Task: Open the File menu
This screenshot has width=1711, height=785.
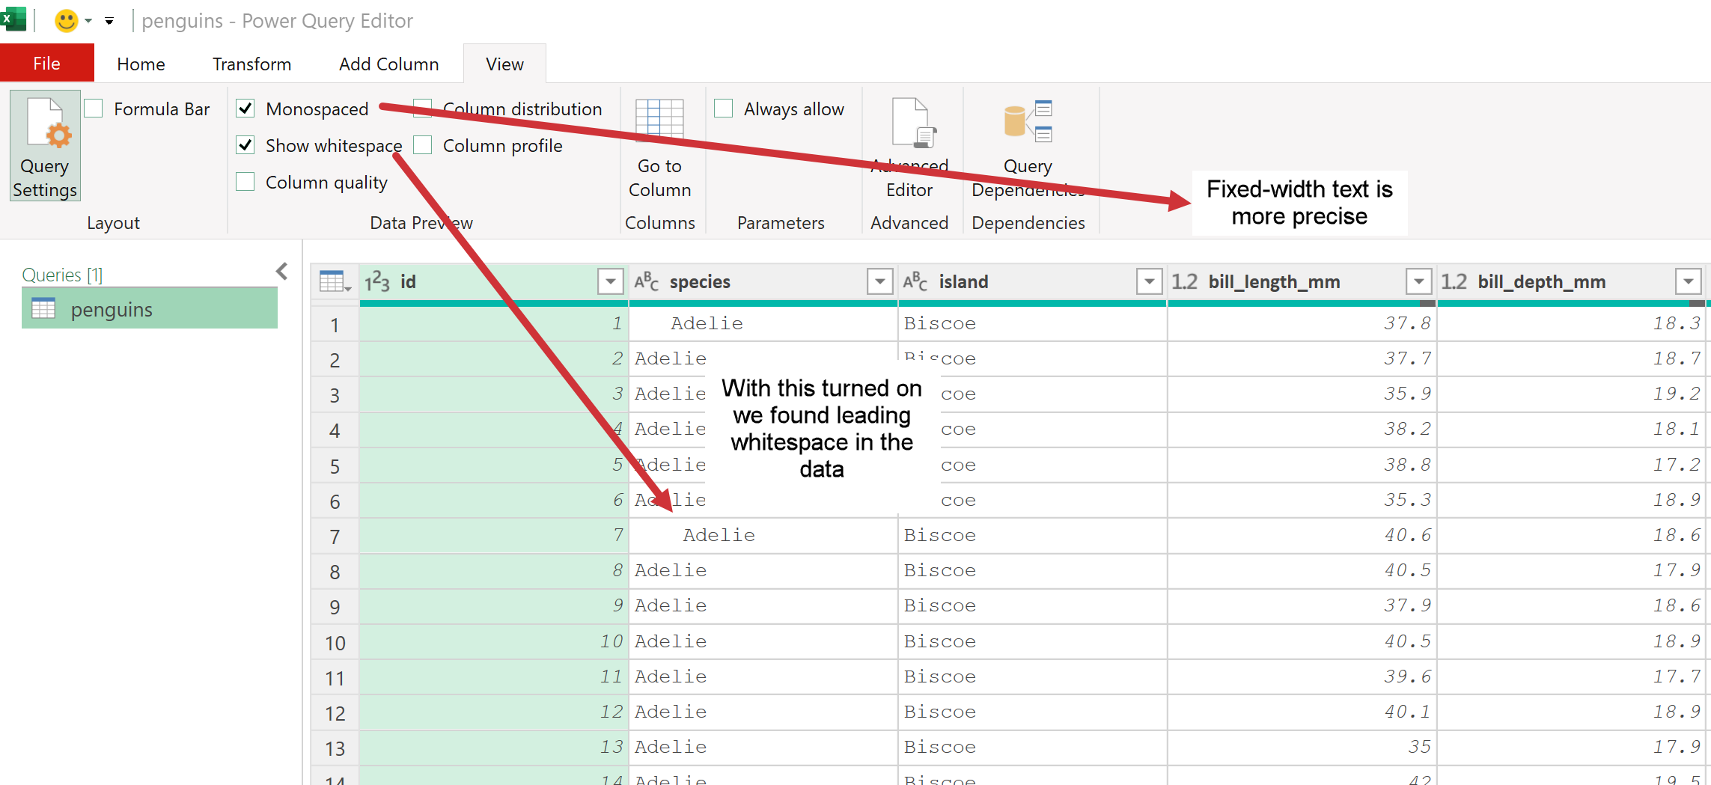Action: point(46,64)
